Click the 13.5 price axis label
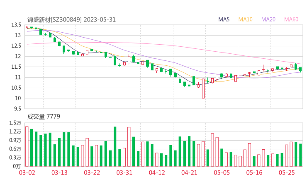This screenshot has height=182, width=307. pyautogui.click(x=16, y=25)
